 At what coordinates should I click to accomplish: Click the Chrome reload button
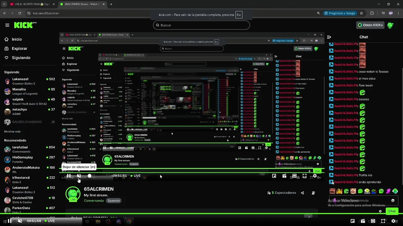[x=20, y=13]
